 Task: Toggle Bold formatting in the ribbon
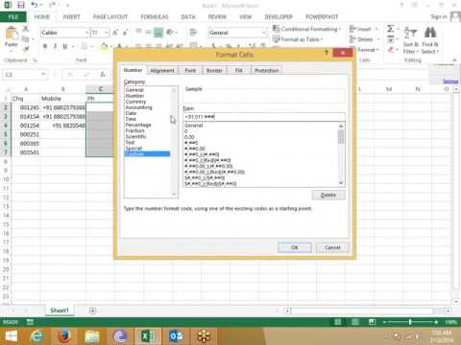click(45, 46)
